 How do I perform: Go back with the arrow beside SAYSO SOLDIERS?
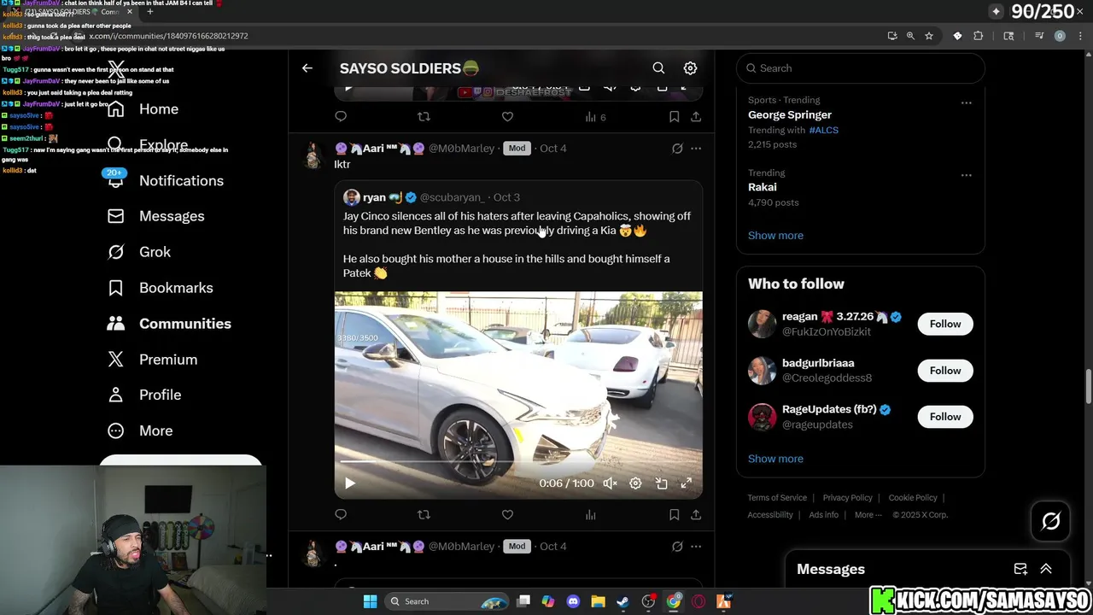pos(307,68)
